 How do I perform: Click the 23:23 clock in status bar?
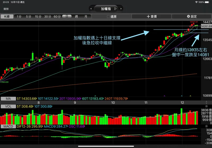click(6, 2)
